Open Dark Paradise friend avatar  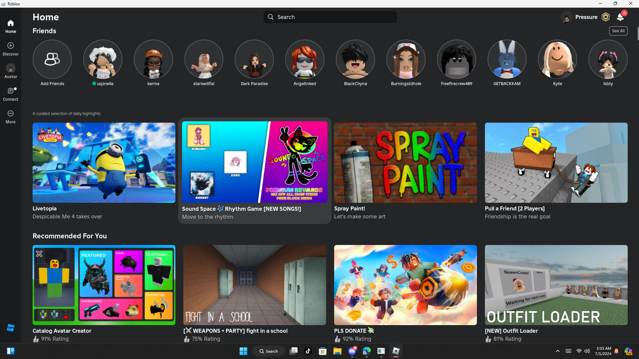point(254,59)
